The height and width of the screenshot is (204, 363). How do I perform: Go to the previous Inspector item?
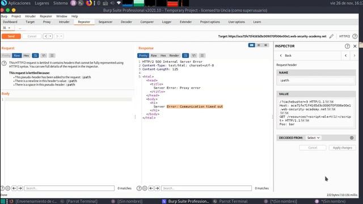(346, 56)
